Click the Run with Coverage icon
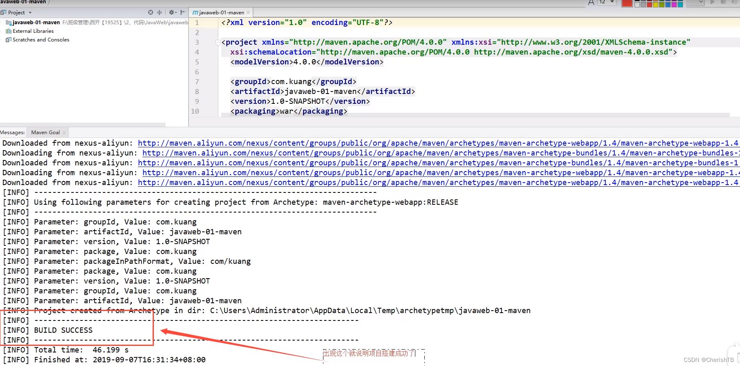740x366 pixels. [x=734, y=2]
